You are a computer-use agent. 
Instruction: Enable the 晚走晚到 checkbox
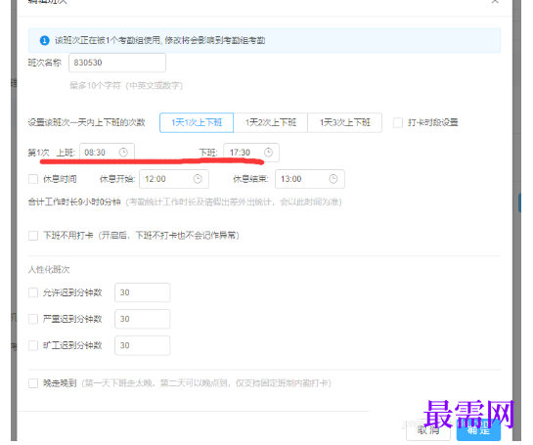33,383
